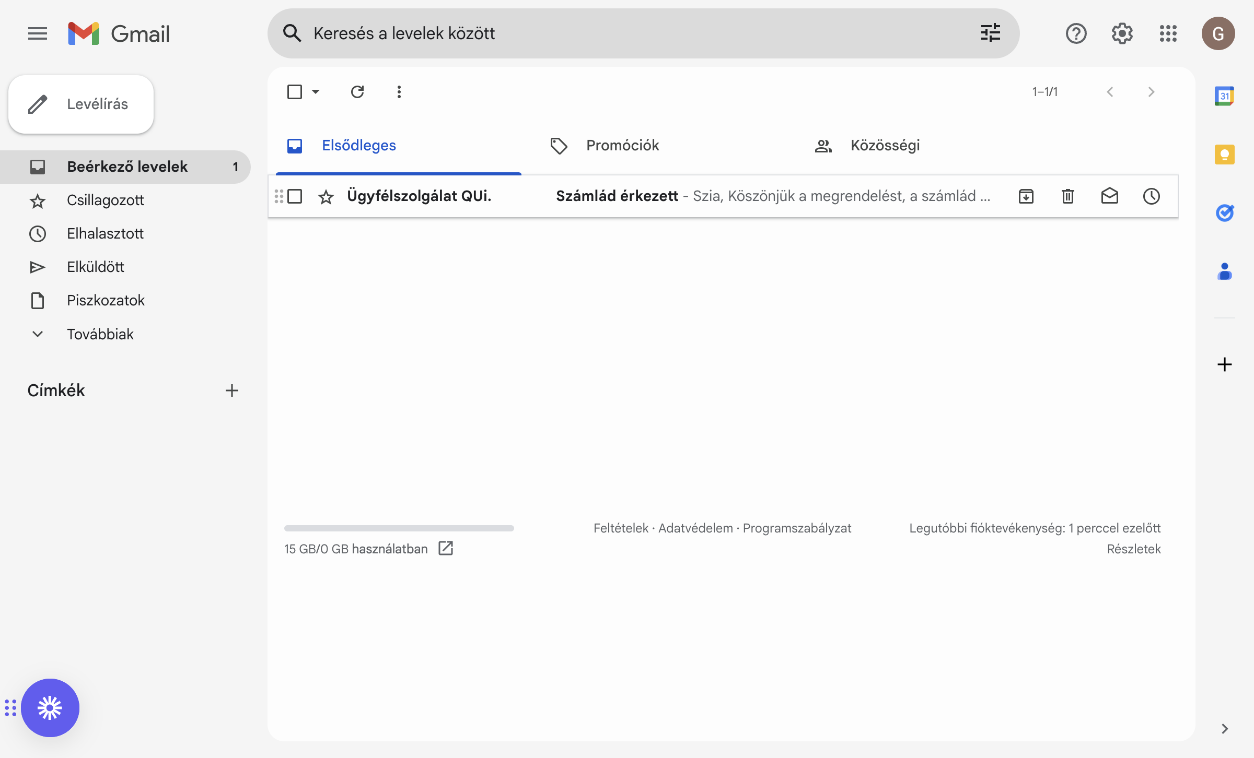Get add-ons with the plus icon

(x=1224, y=364)
